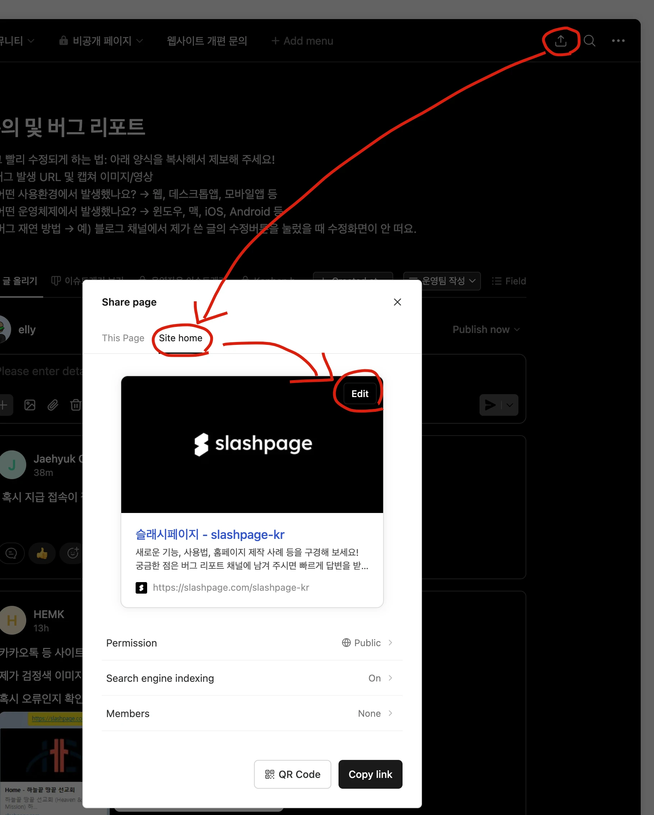Open the Publish now dropdown
The image size is (654, 815).
(x=486, y=330)
